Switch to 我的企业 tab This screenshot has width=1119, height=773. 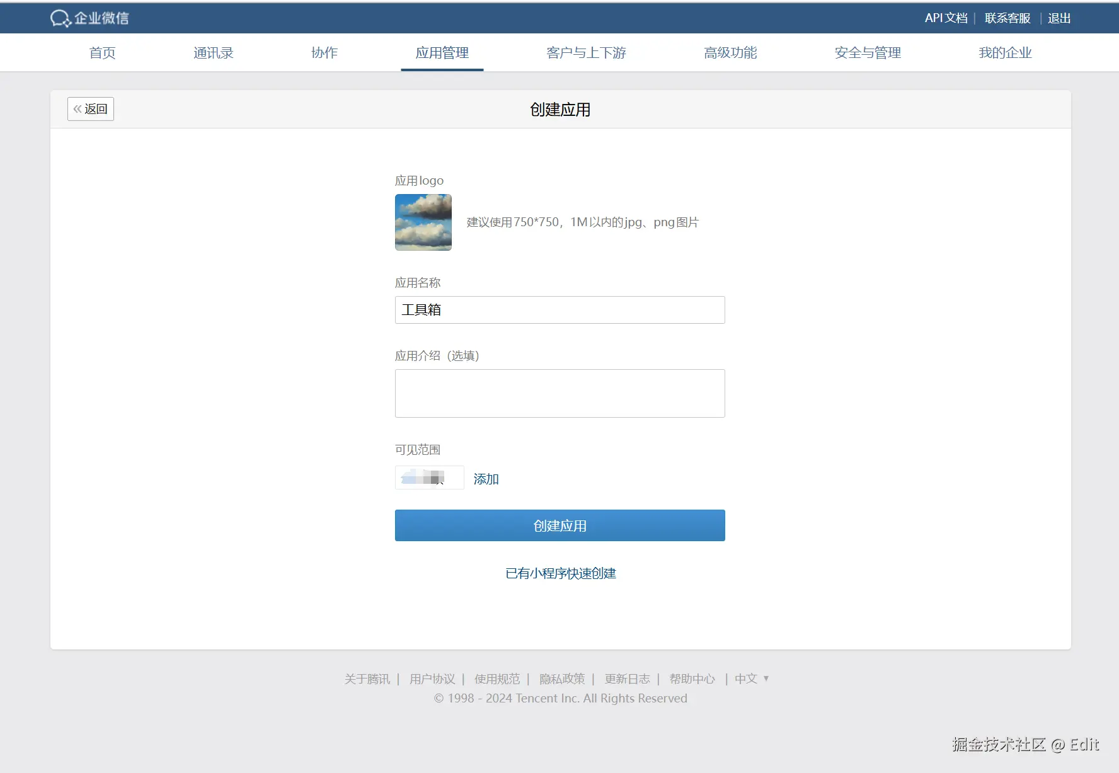[1004, 53]
